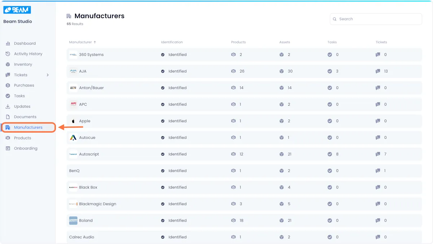This screenshot has height=244, width=433.
Task: Click the Tickets chat icon in sidebar
Action: (x=8, y=75)
